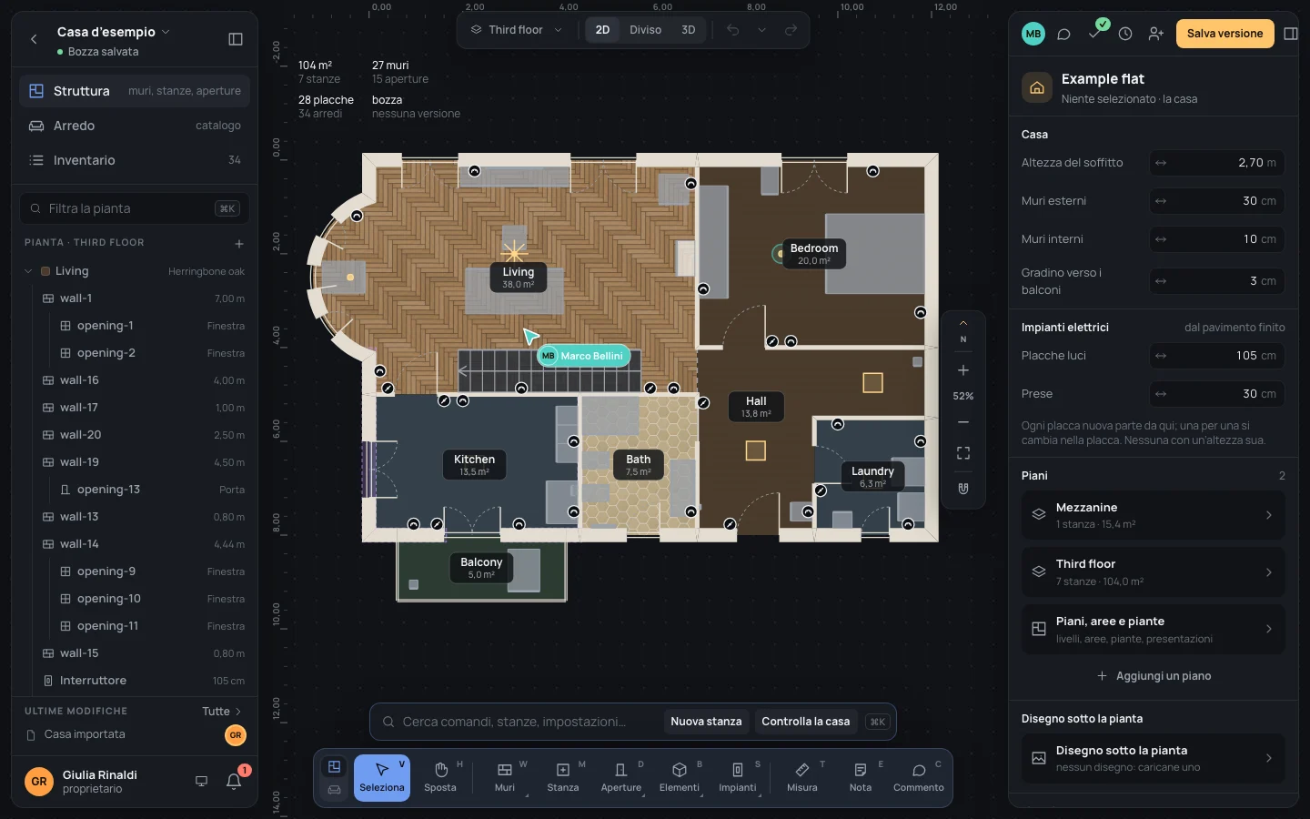Open the Arredo tab
This screenshot has width=1310, height=819.
pyautogui.click(x=135, y=126)
